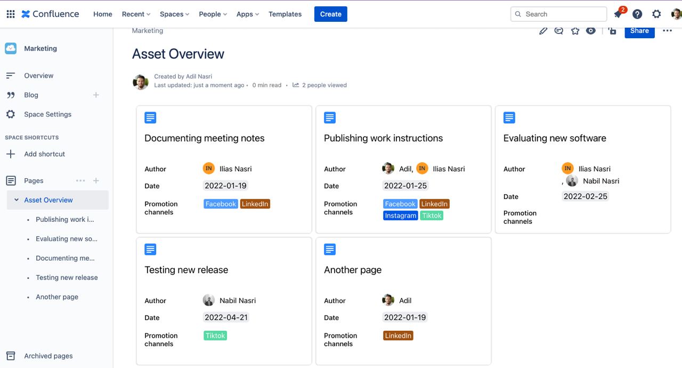Select Templates in the top navigation
The image size is (682, 368).
285,14
